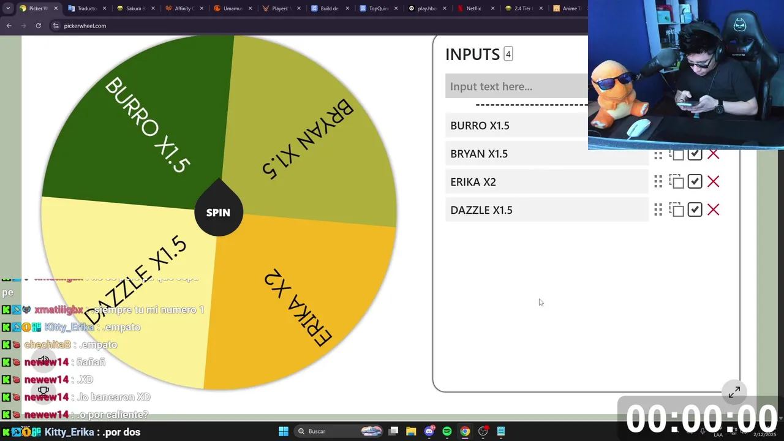Grab the drag handle for ERIKA X2
This screenshot has width=784, height=441.
[658, 181]
